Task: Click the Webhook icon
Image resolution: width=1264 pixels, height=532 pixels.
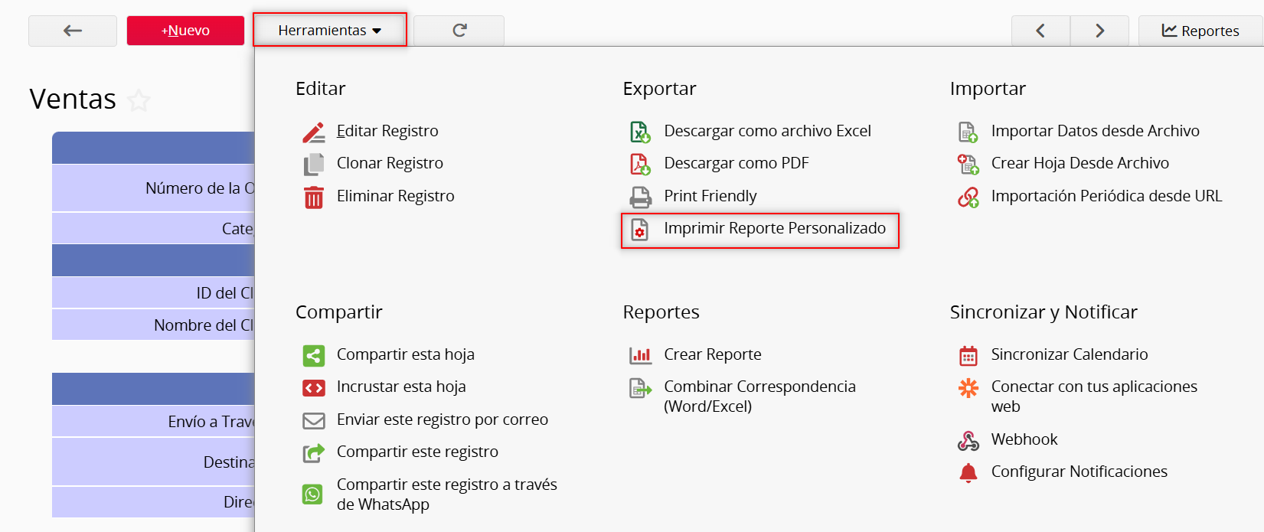Action: (x=968, y=440)
